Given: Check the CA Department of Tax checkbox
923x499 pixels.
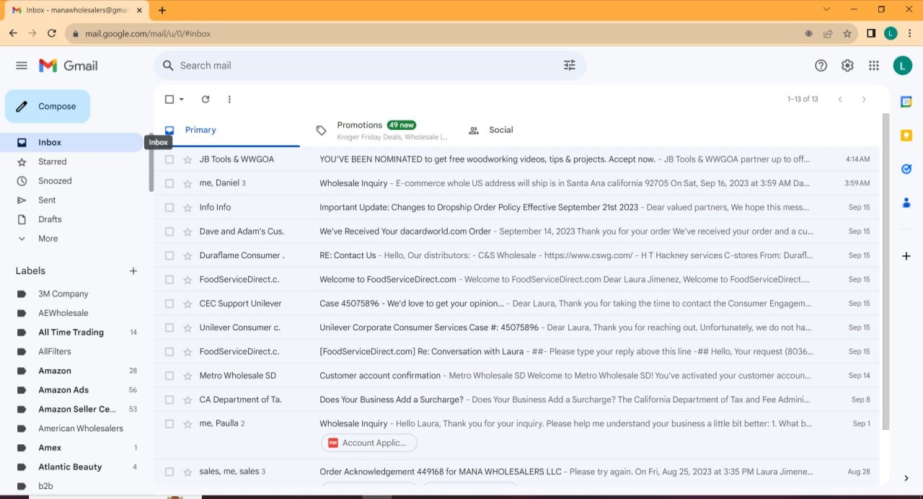Looking at the screenshot, I should coord(169,399).
